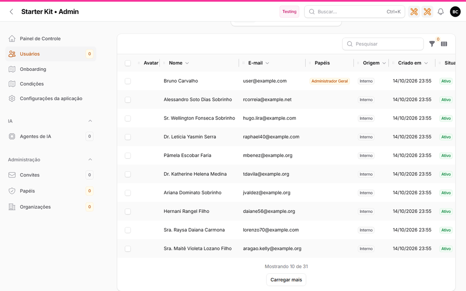466x291 pixels.
Task: Select the Alessandro Soto Dias Sobrinho checkbox
Action: click(x=128, y=100)
